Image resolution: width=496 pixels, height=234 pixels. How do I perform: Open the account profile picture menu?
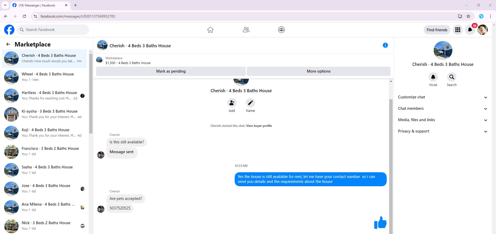pyautogui.click(x=483, y=30)
